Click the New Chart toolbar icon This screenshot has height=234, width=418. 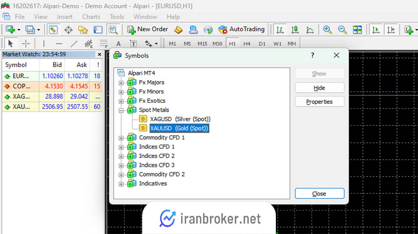10,30
